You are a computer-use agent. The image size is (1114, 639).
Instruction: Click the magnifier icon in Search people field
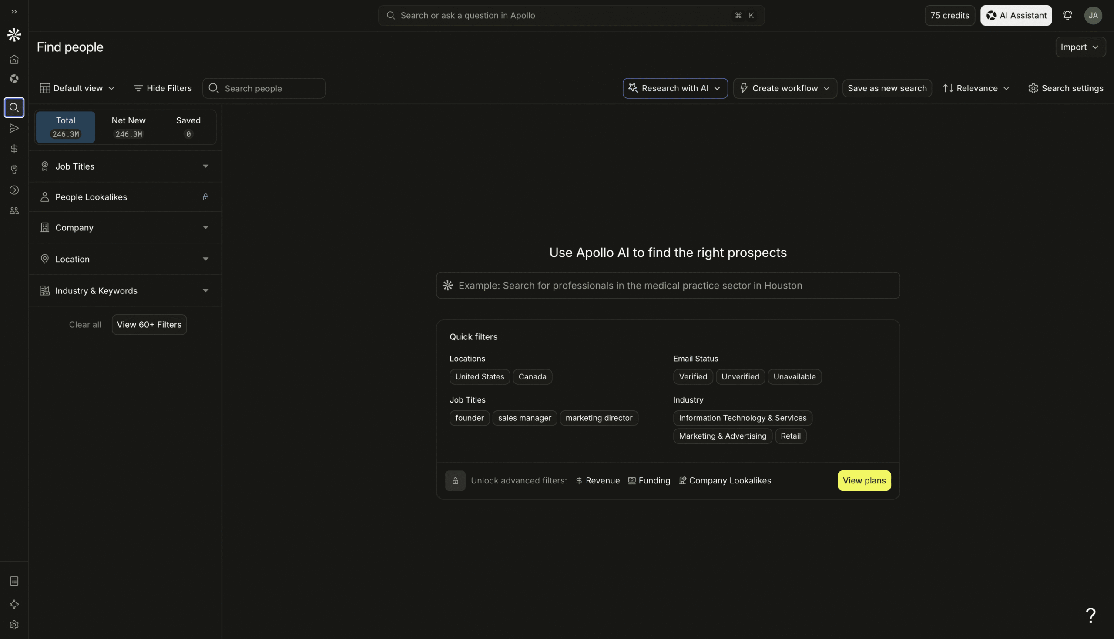pyautogui.click(x=214, y=88)
